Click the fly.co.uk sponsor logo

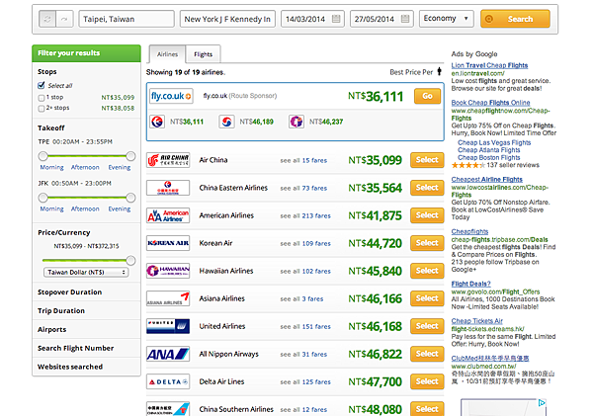(171, 96)
